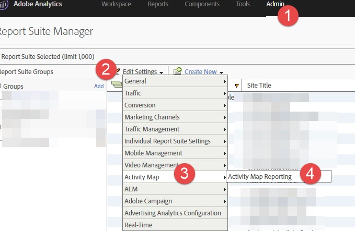
Task: Click the Add groups link
Action: (x=99, y=86)
